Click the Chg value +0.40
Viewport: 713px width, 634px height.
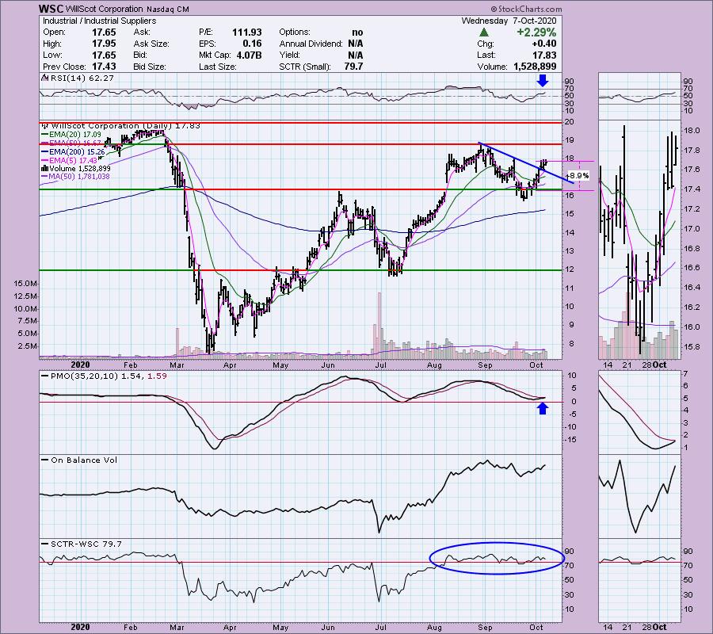[544, 44]
